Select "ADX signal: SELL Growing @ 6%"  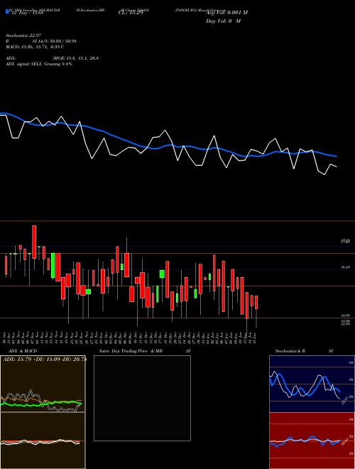click(x=39, y=64)
